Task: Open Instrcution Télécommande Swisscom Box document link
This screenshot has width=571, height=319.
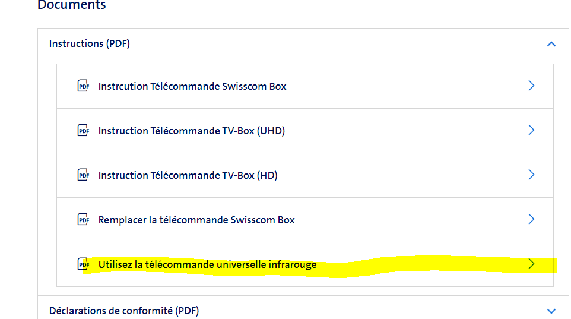Action: click(x=192, y=86)
